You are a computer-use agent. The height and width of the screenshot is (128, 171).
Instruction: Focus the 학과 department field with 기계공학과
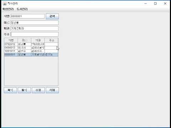point(35,28)
